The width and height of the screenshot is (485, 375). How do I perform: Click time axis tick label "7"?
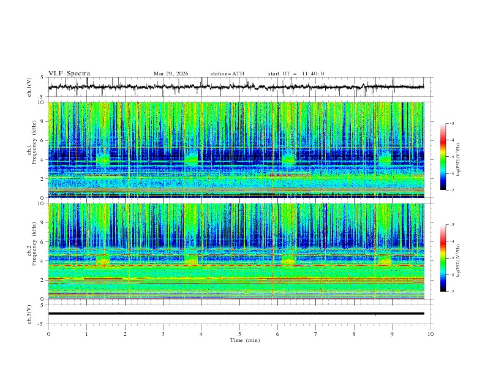(316, 334)
